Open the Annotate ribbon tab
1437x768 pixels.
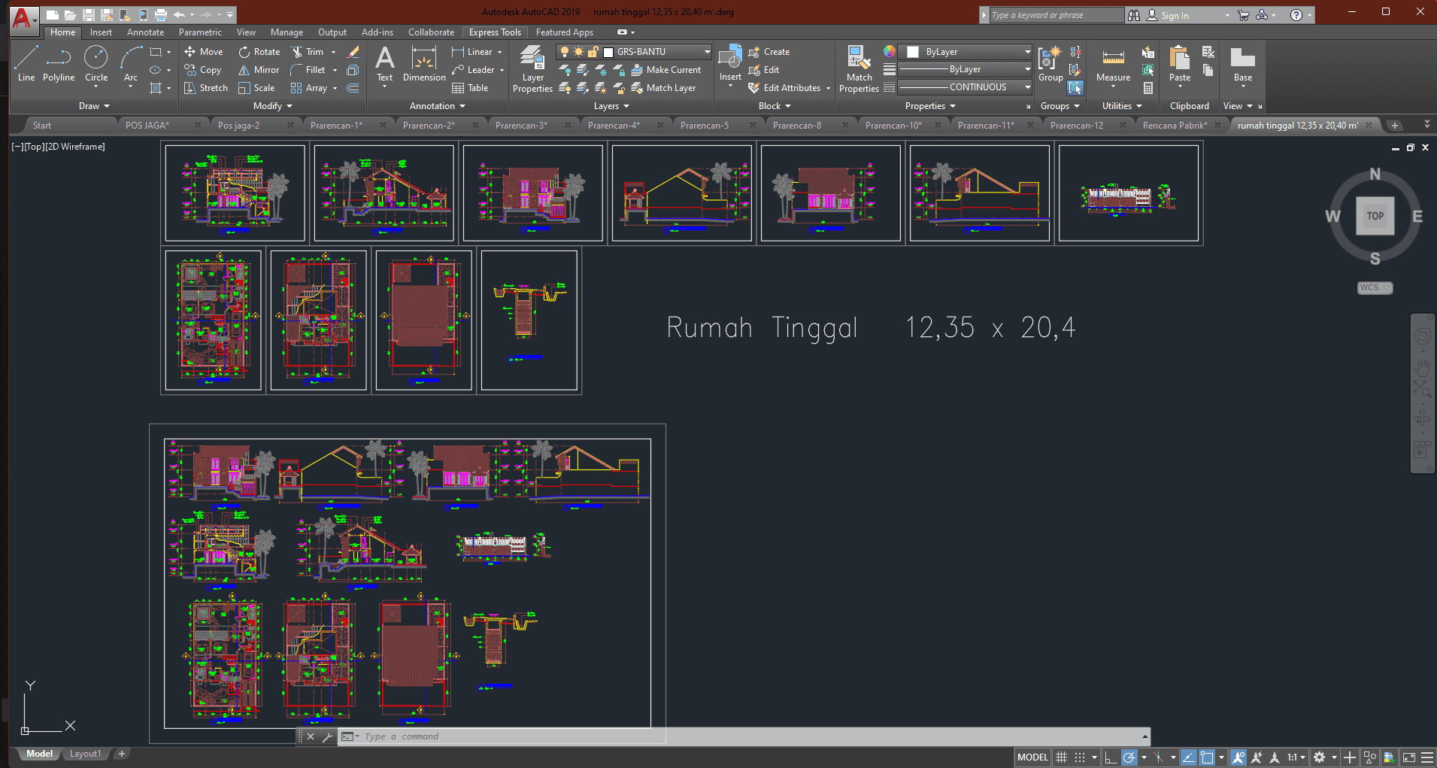(x=145, y=32)
